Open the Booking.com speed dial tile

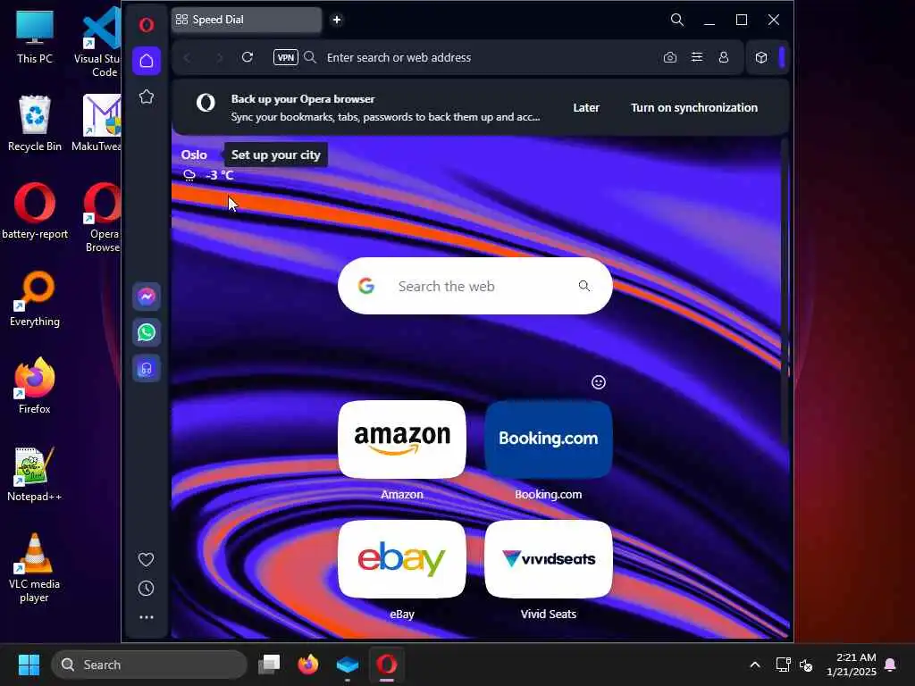[549, 439]
